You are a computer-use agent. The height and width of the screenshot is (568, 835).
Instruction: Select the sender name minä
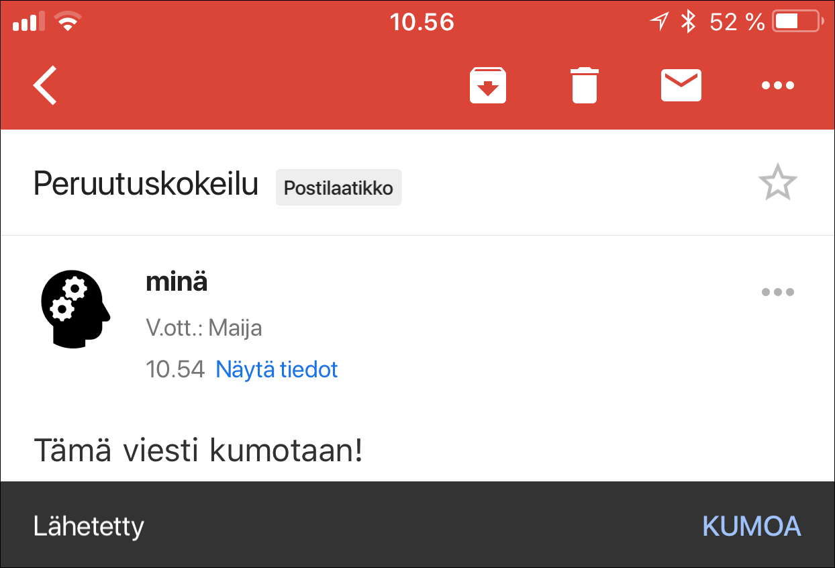pyautogui.click(x=176, y=282)
